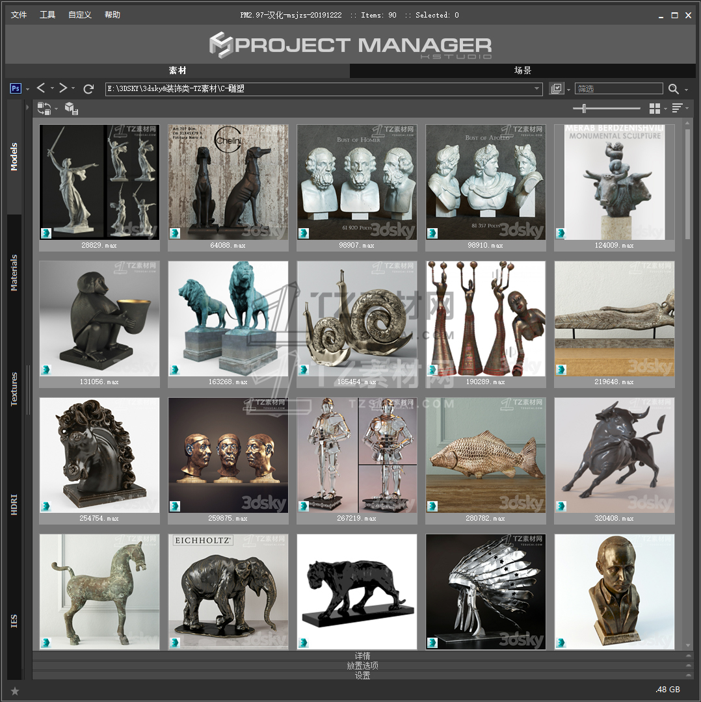
Task: Switch to the 场景 tab
Action: (523, 70)
